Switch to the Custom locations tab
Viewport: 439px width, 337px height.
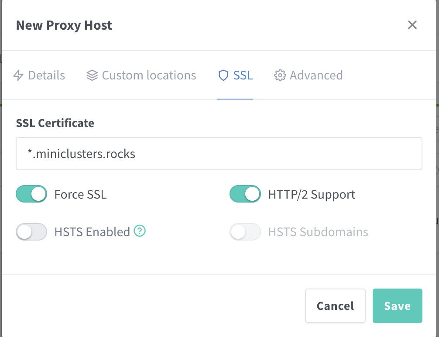click(141, 76)
